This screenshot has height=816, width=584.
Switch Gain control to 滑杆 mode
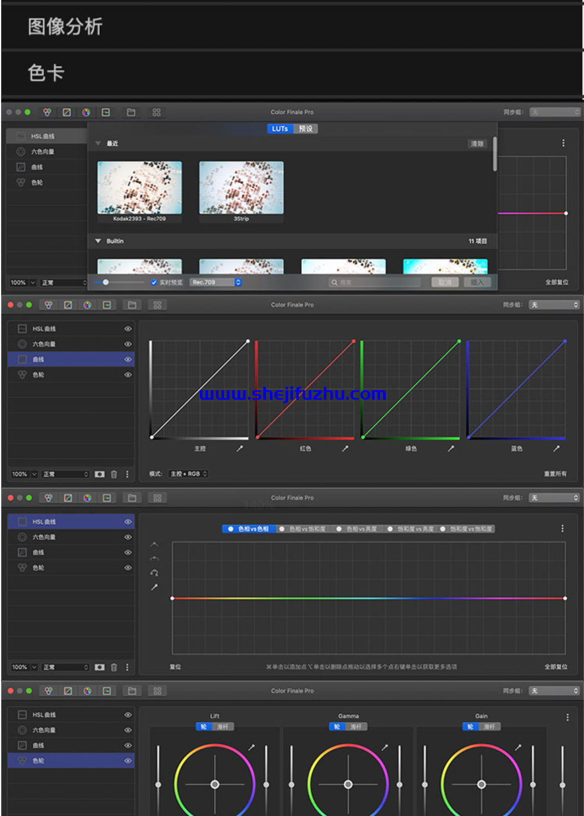[x=489, y=727]
